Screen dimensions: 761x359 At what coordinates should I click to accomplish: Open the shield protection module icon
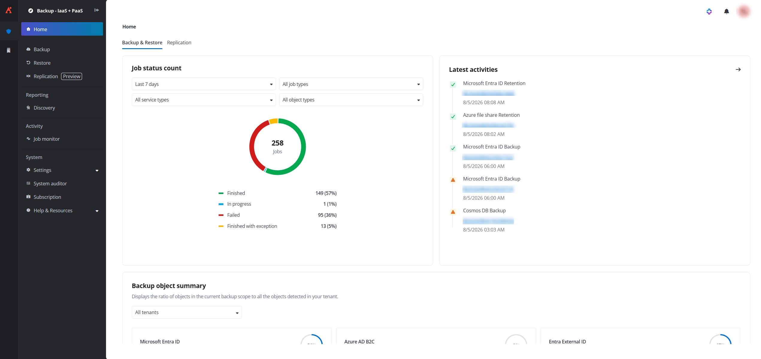(x=9, y=31)
